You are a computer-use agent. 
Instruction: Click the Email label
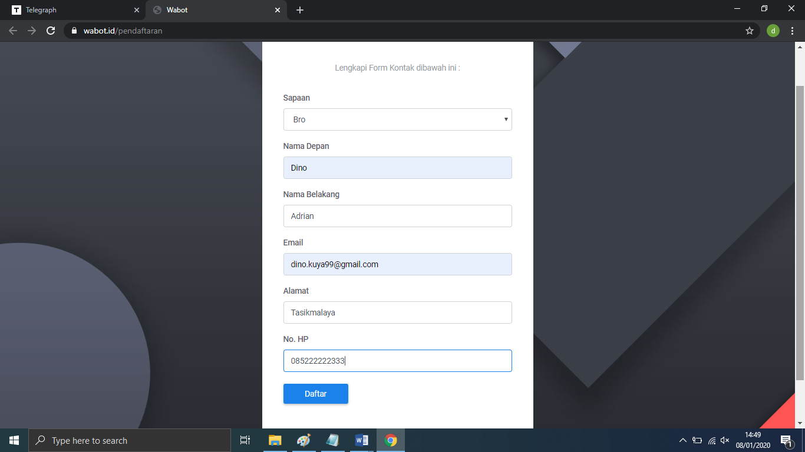point(293,242)
